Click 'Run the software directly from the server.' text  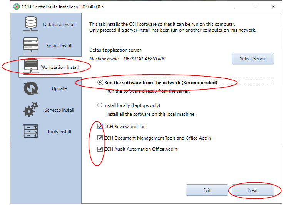[x=148, y=91]
